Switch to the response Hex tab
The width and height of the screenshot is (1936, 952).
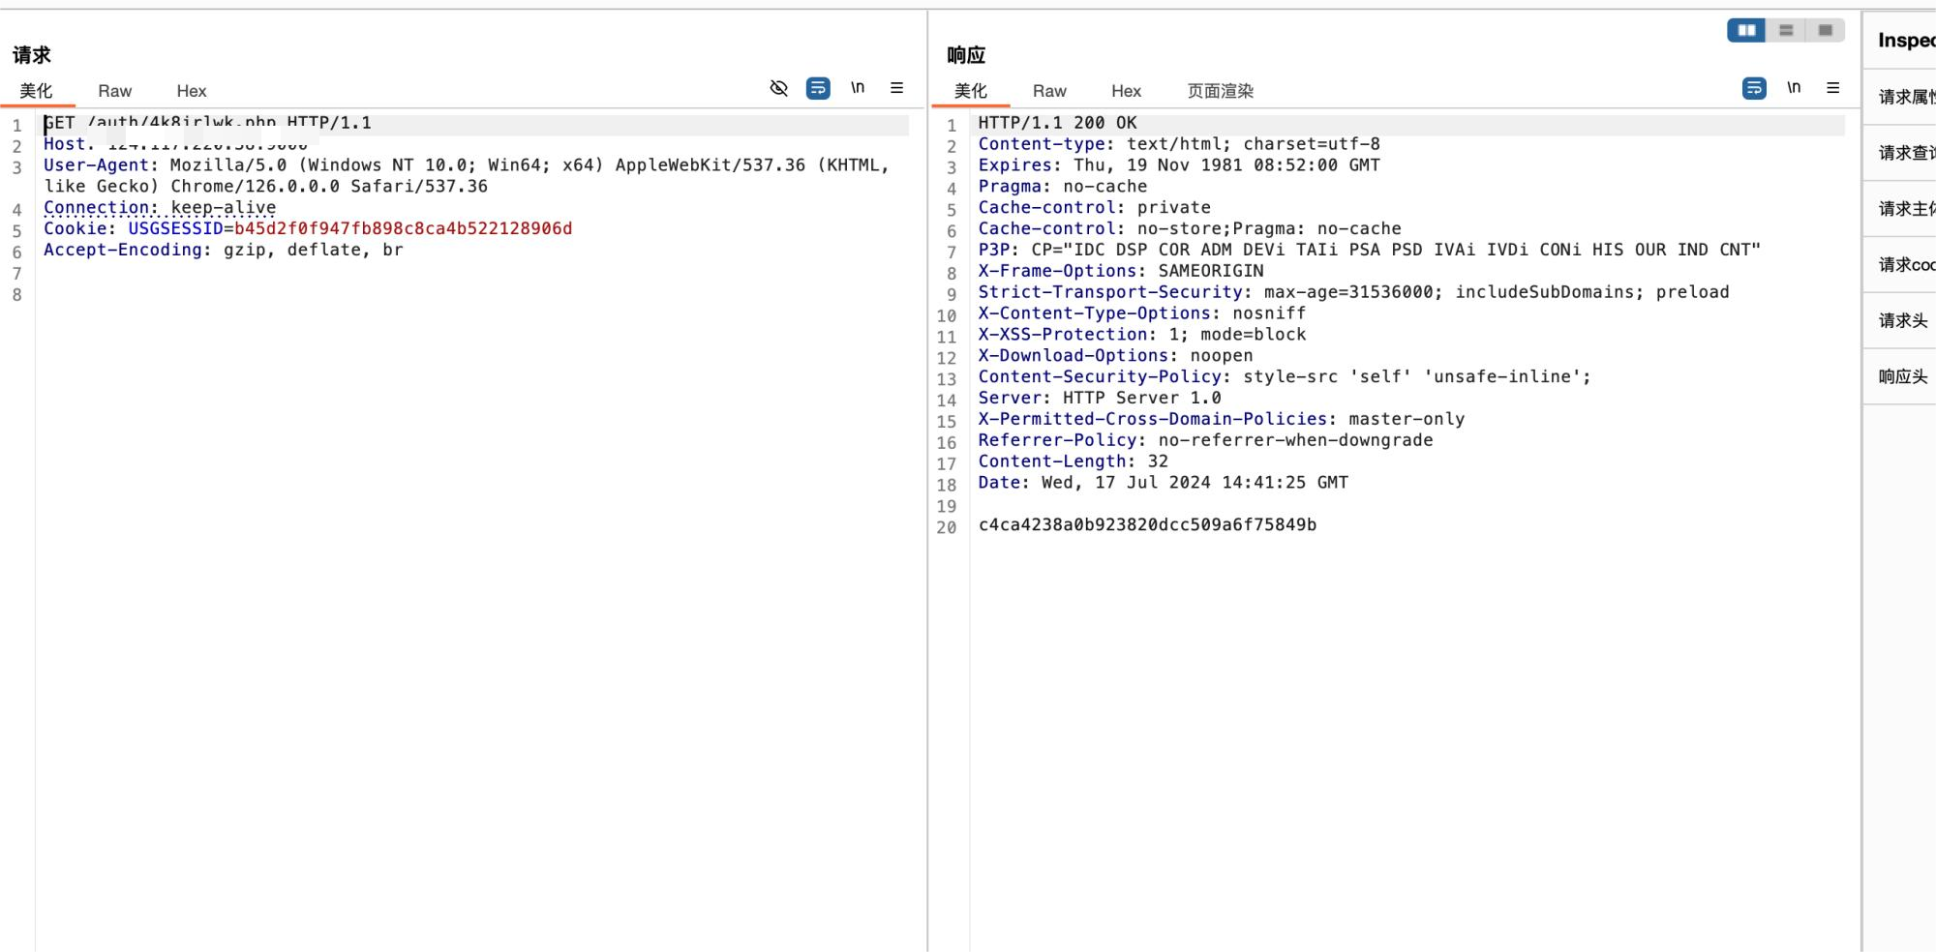(x=1126, y=91)
